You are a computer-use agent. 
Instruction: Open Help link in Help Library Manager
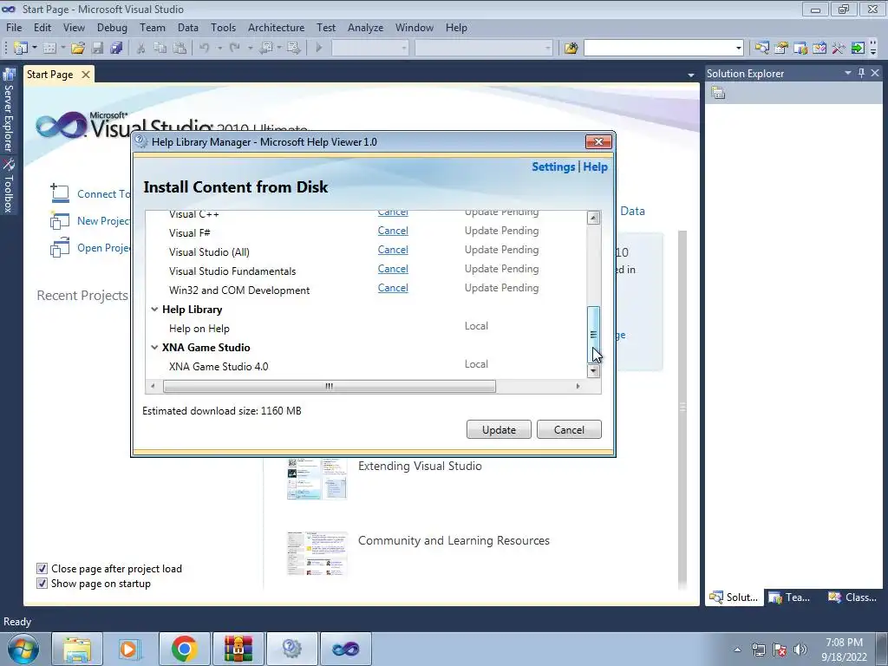pyautogui.click(x=595, y=167)
